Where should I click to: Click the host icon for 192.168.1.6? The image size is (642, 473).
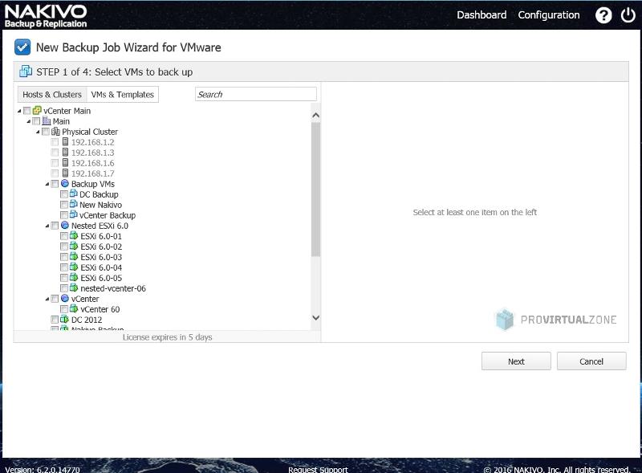[x=65, y=163]
